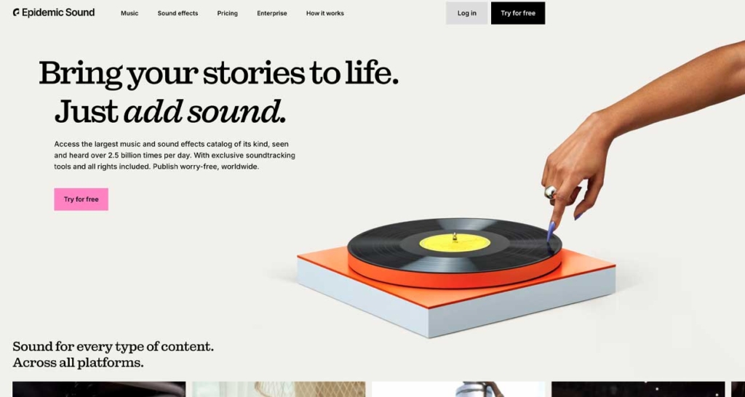The width and height of the screenshot is (745, 397).
Task: Go to the Pricing page
Action: click(227, 13)
